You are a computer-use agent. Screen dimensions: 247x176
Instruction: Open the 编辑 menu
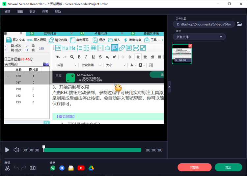pyautogui.click(x=20, y=11)
